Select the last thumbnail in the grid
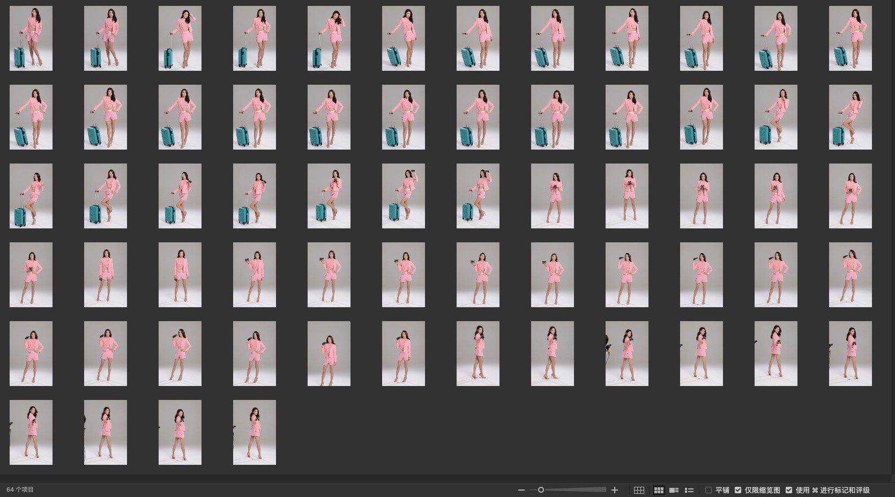 coord(255,432)
